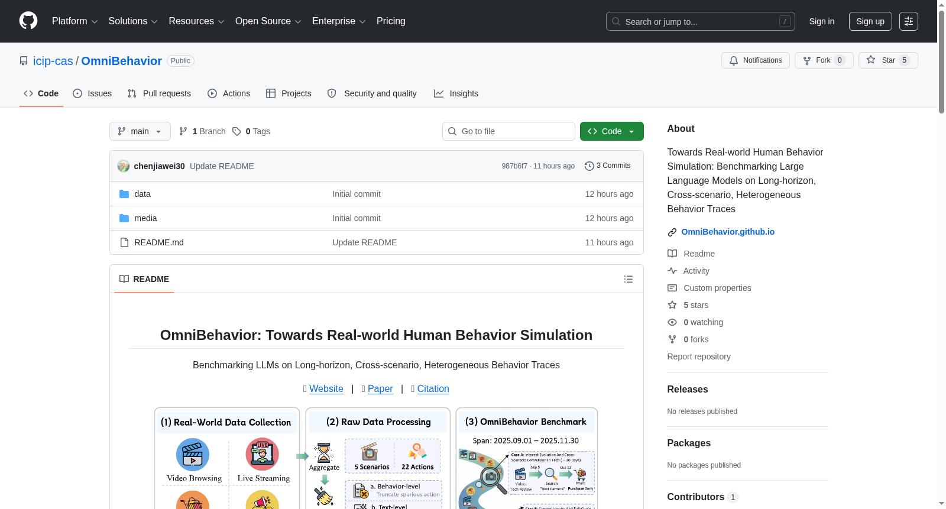946x509 pixels.
Task: Expand the Resources menu
Action: pos(196,21)
